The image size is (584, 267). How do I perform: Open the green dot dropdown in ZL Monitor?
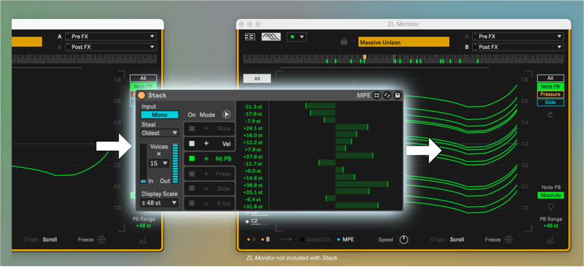pyautogui.click(x=296, y=37)
